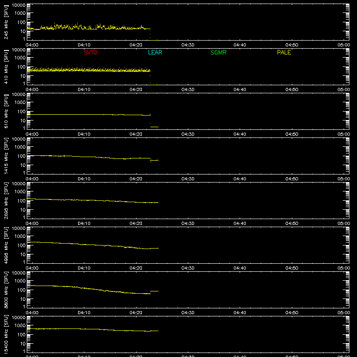Screen dimensions: 357x357
Task: Select the 2695 MHz [SFU] axis title
Action: point(6,200)
